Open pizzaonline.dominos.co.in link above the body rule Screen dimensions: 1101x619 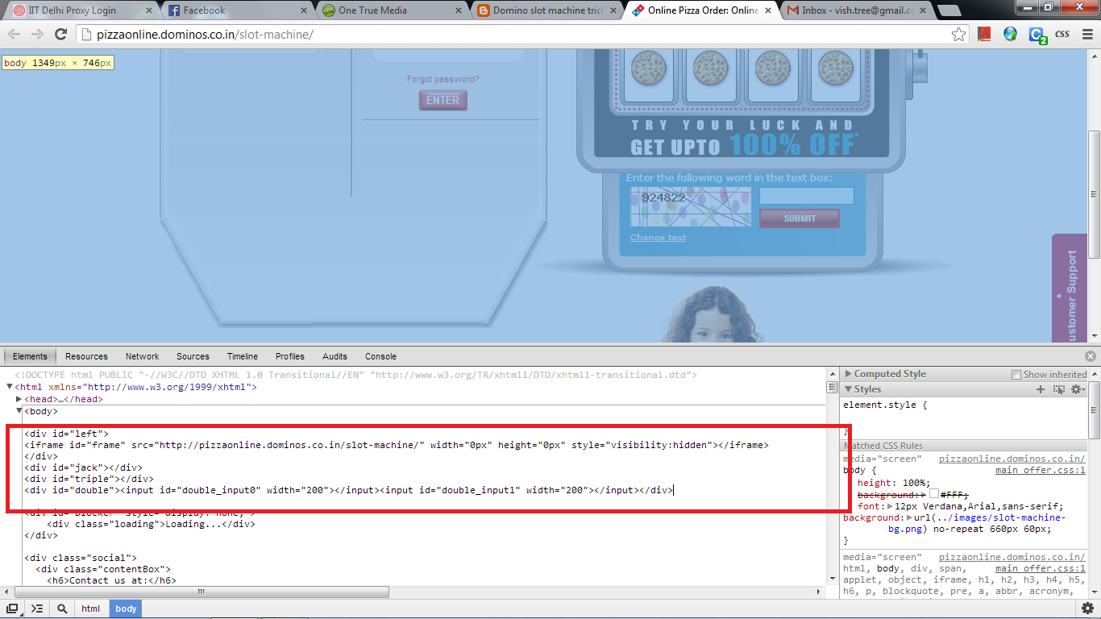(x=1012, y=459)
